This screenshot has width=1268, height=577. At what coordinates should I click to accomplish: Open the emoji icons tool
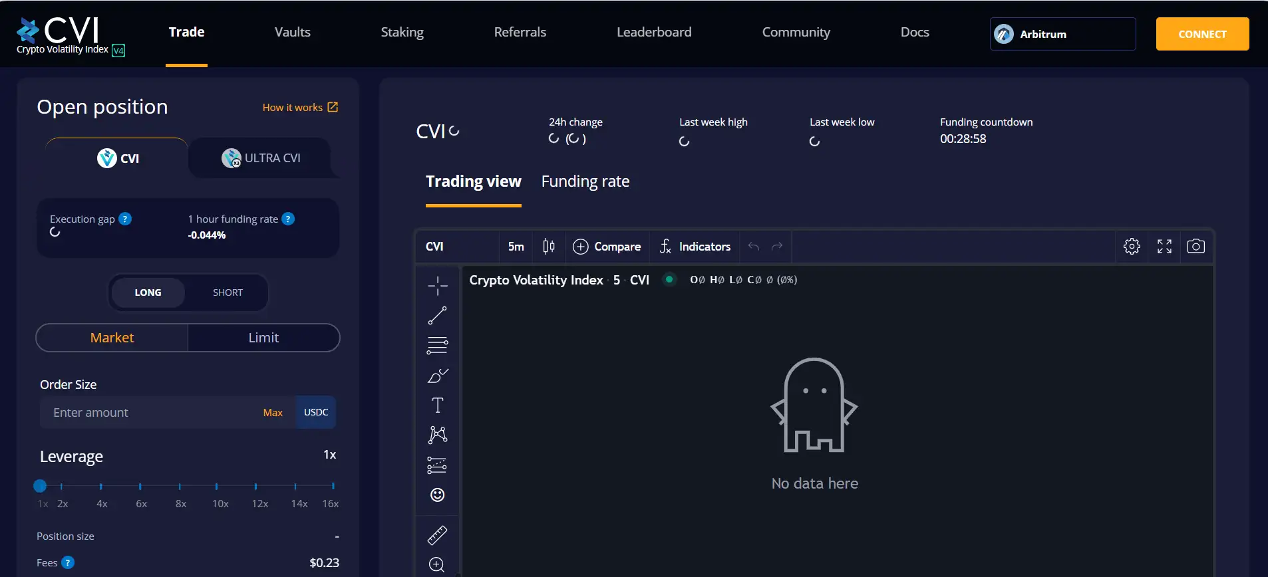(437, 495)
